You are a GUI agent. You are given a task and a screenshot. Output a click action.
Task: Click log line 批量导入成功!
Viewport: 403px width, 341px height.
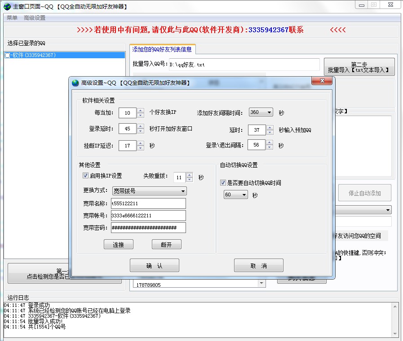pos(33,322)
